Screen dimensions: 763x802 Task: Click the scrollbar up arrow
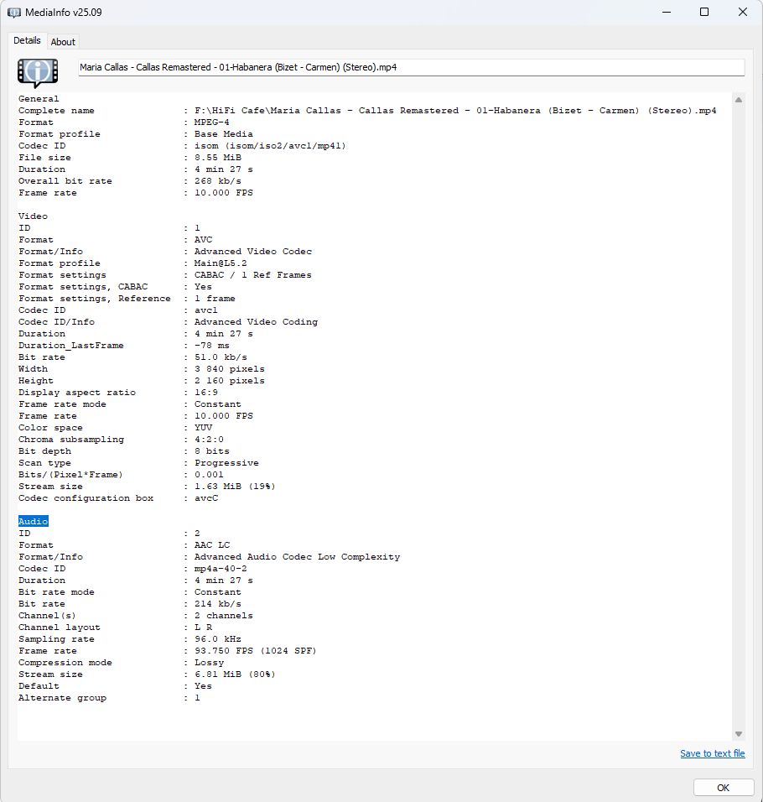pos(738,100)
